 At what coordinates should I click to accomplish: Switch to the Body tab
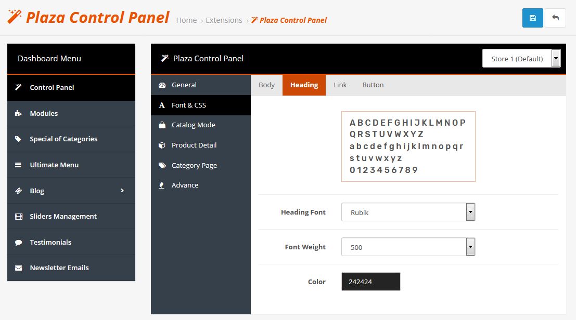[267, 85]
